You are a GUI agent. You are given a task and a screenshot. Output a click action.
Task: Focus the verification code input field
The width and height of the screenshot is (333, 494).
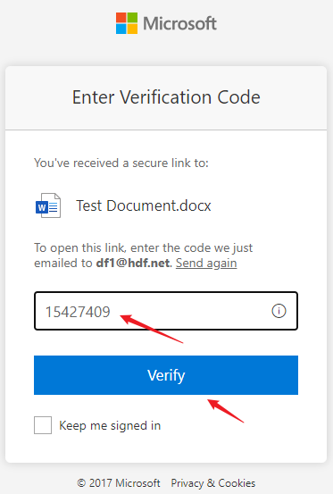[x=166, y=311]
